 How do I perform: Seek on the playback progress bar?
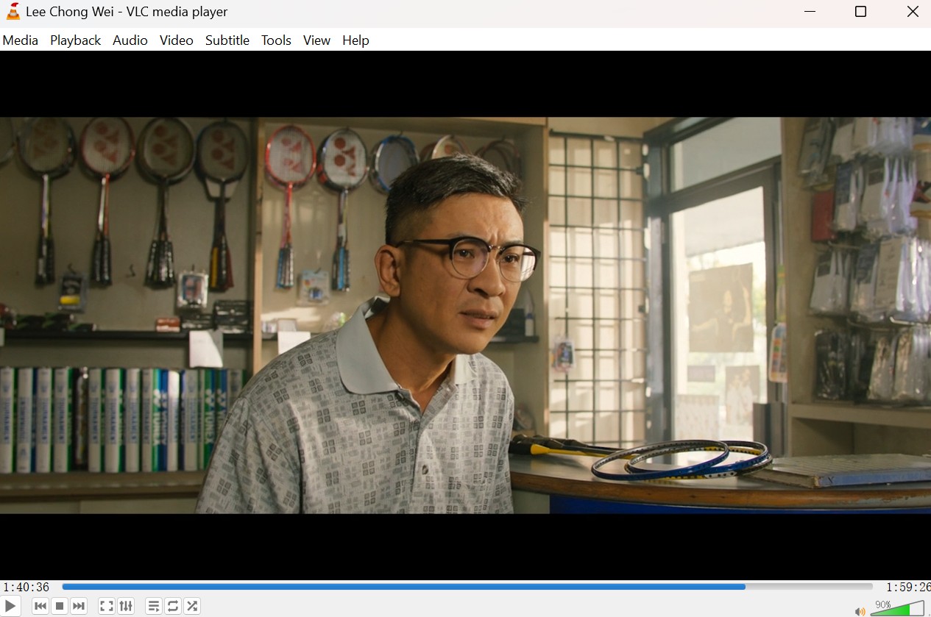tap(467, 587)
